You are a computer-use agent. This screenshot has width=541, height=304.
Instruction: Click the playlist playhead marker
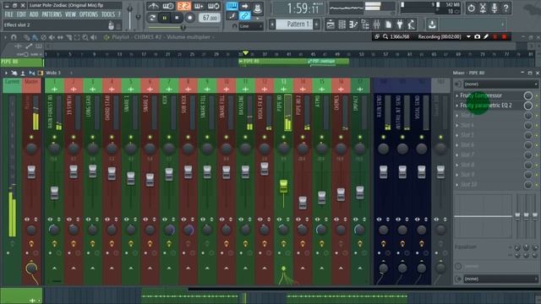tap(245, 53)
